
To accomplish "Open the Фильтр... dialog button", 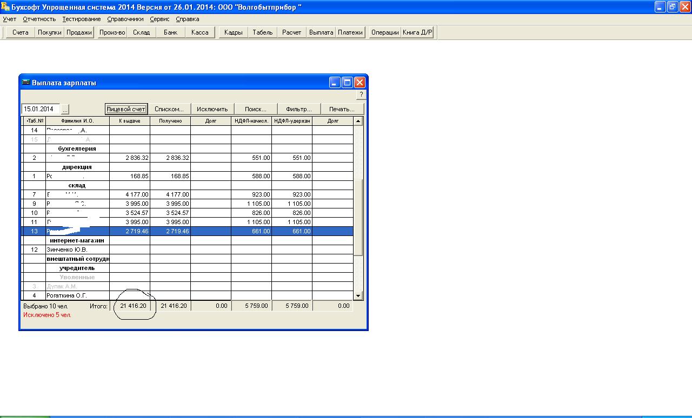I will pos(298,109).
